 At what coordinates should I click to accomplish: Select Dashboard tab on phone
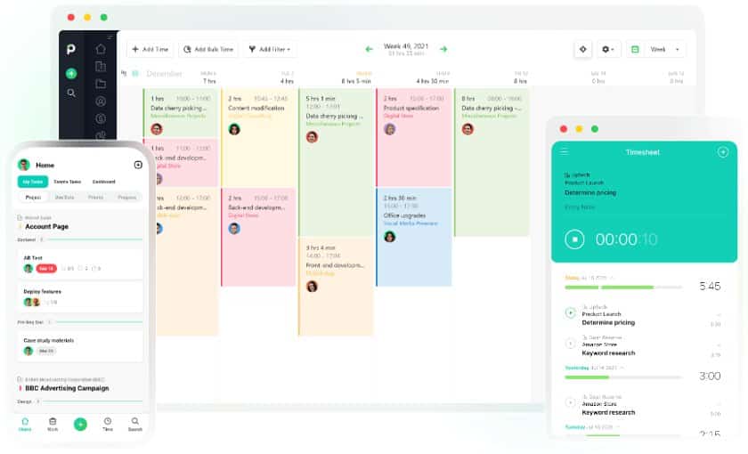(103, 182)
